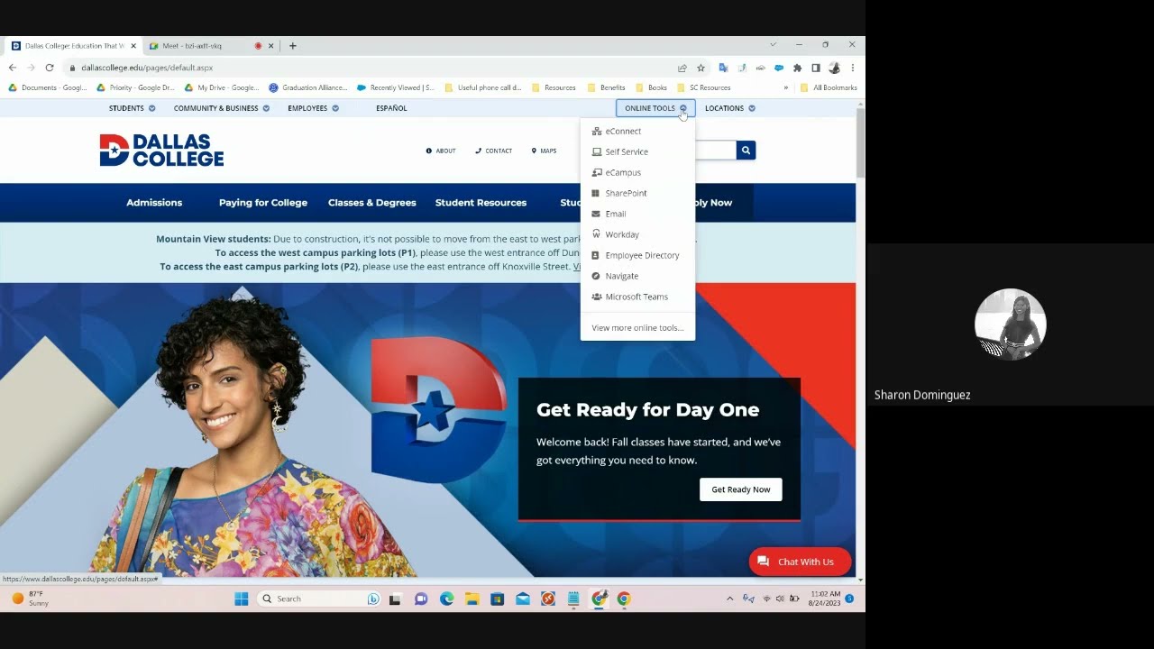
Task: Expand the Students dropdown
Action: pyautogui.click(x=132, y=108)
